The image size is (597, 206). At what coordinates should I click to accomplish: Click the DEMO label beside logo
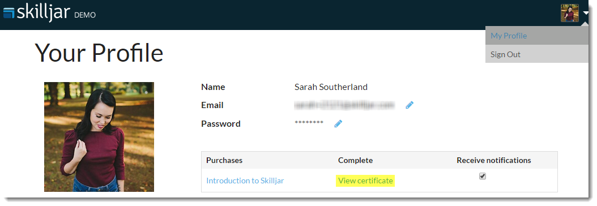(85, 15)
